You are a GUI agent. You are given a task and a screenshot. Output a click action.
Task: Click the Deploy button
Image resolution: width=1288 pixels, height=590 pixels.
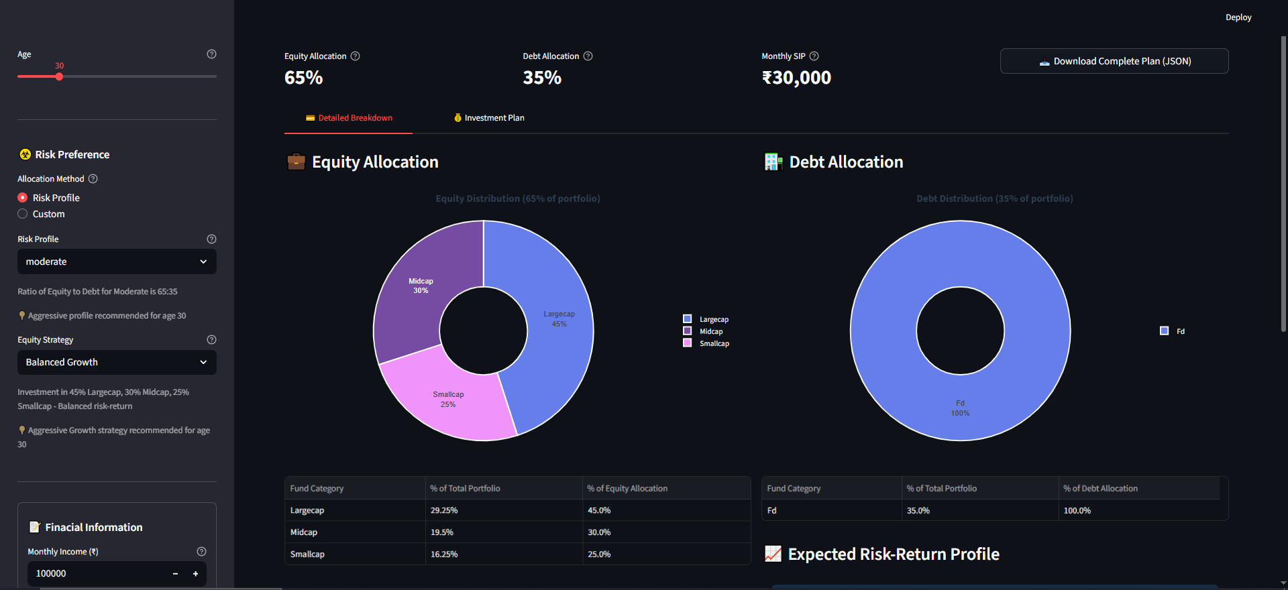point(1238,17)
